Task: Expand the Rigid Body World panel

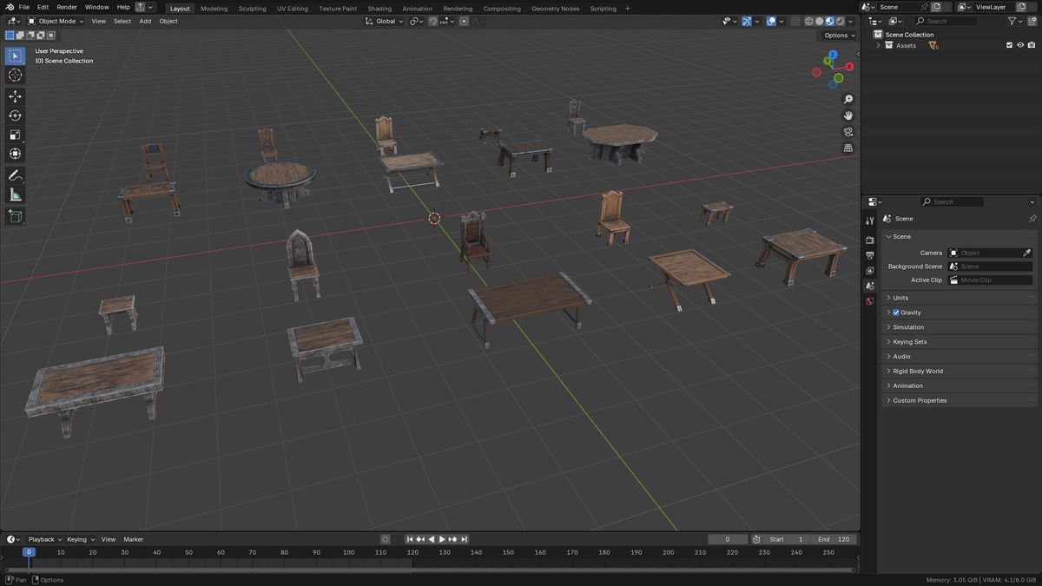Action: tap(960, 371)
